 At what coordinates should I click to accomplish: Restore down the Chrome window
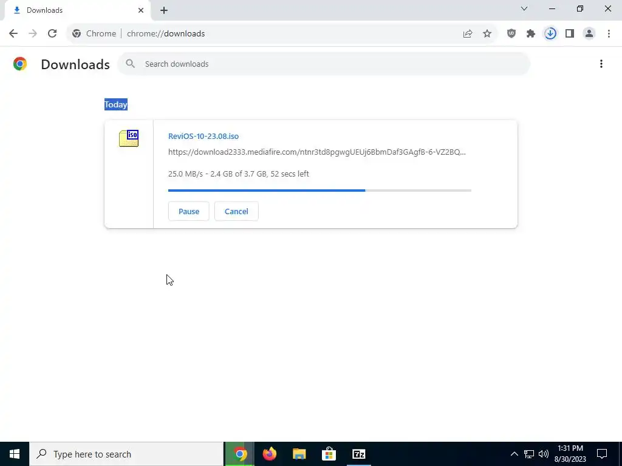pyautogui.click(x=580, y=8)
